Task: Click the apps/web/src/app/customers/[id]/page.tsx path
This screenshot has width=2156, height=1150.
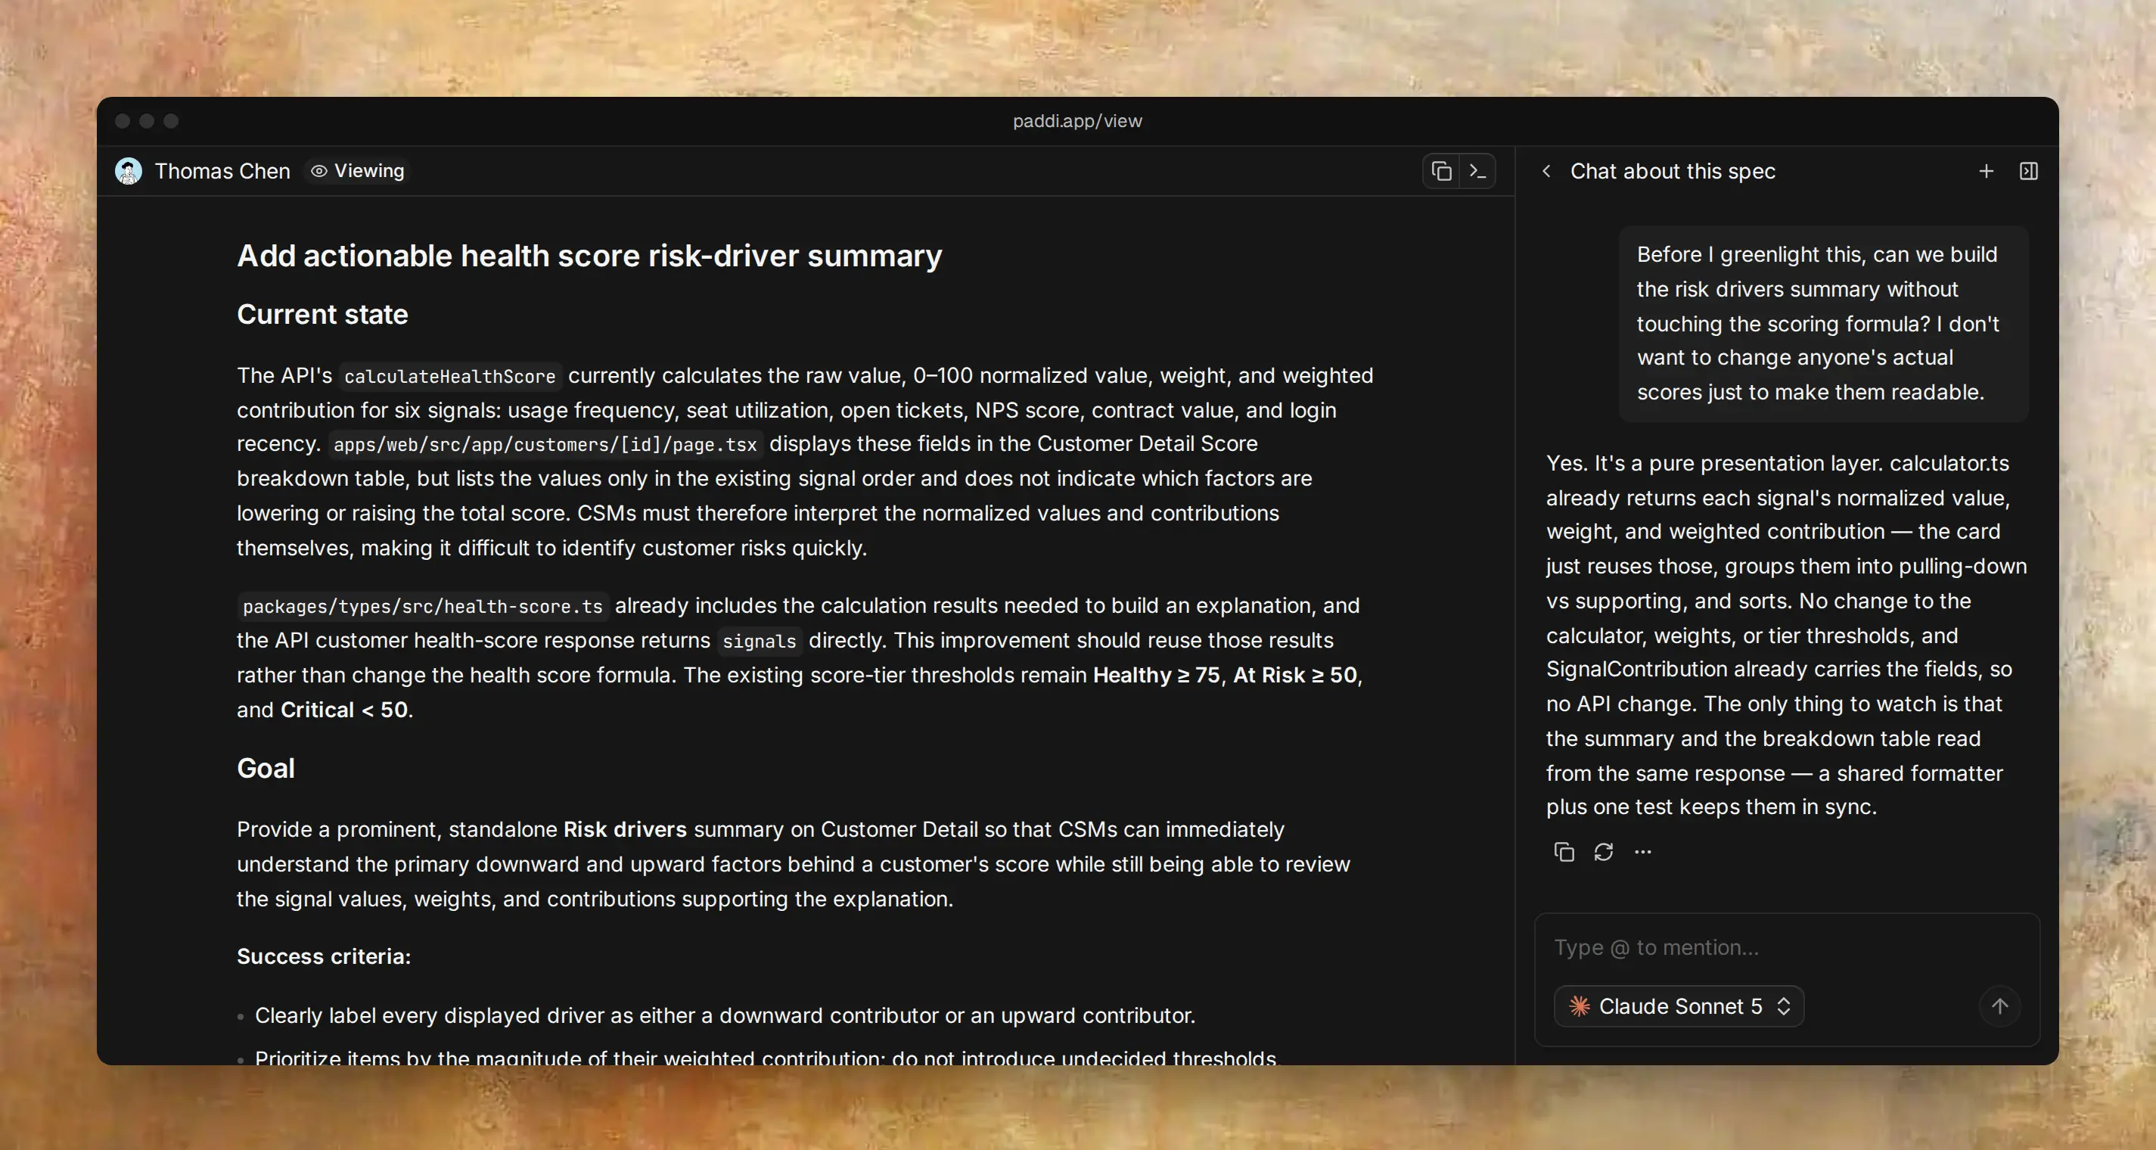Action: (x=545, y=444)
